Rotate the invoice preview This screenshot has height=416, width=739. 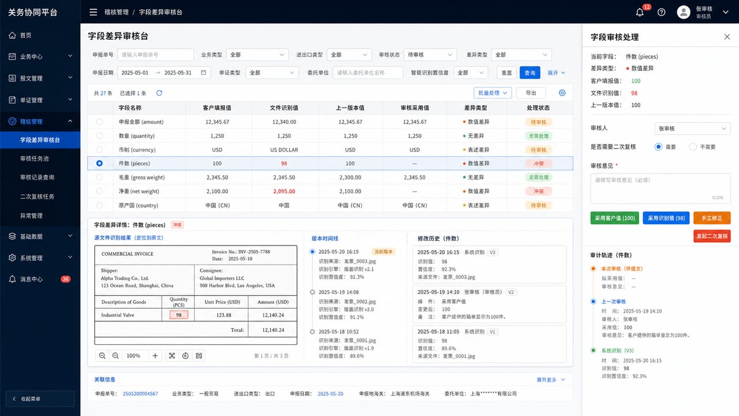[x=185, y=356]
